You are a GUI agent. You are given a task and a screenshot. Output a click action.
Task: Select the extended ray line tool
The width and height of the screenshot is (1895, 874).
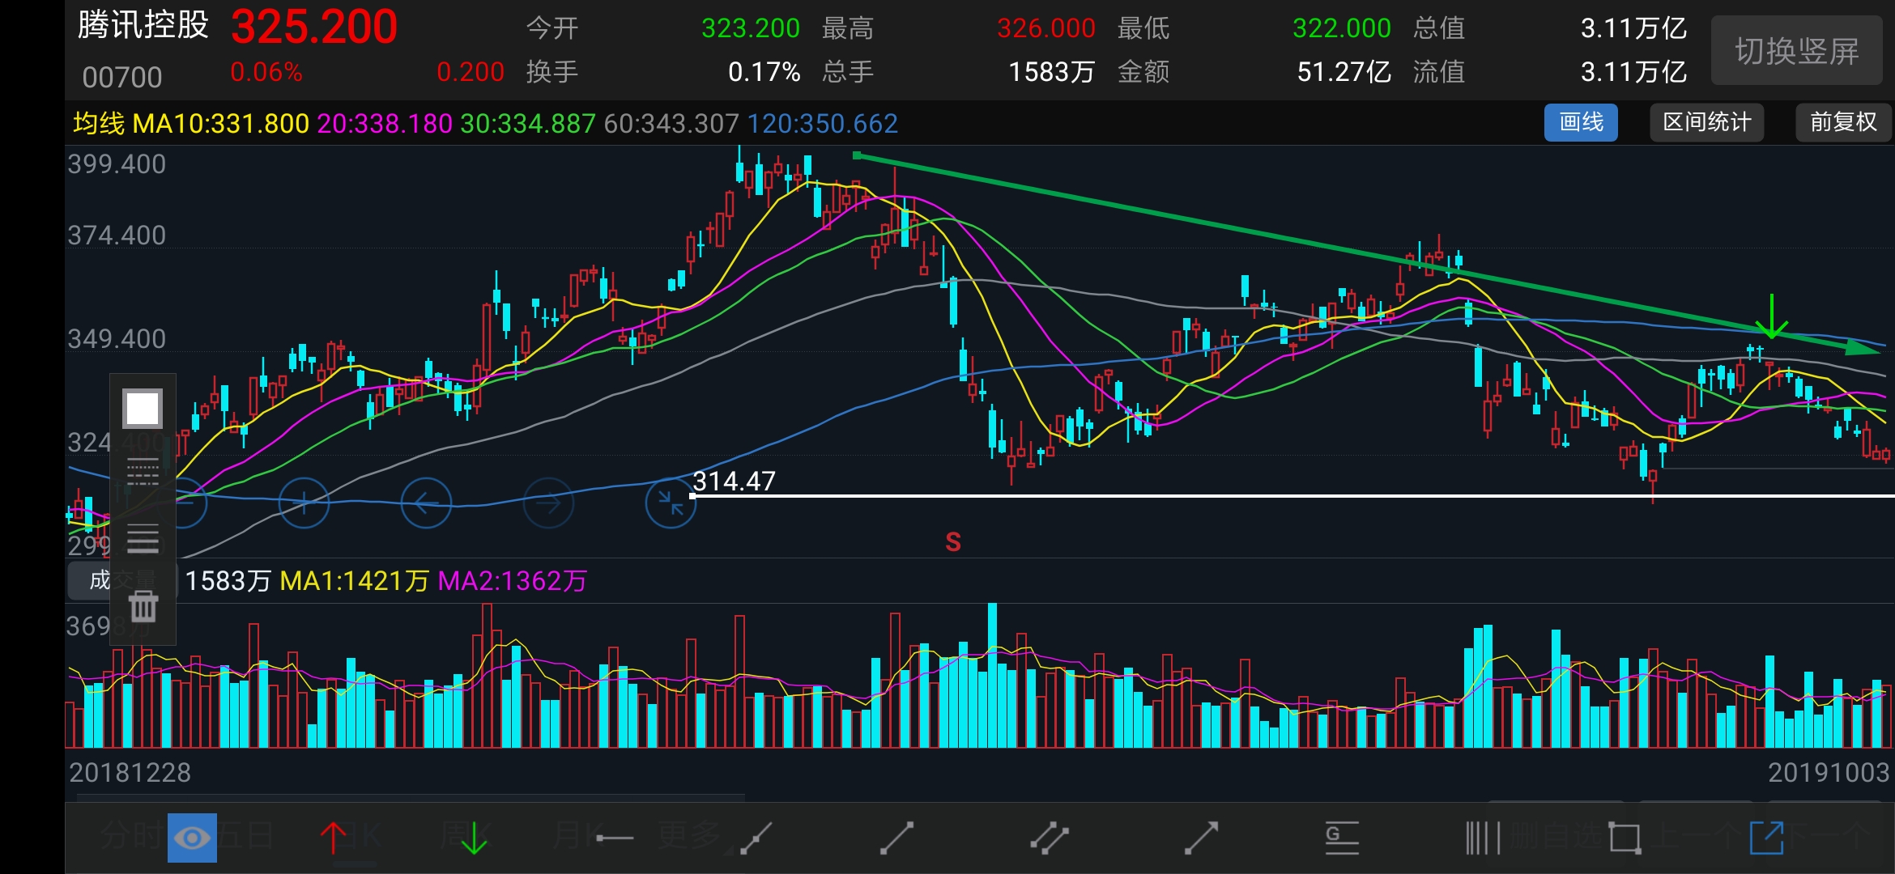coord(756,838)
